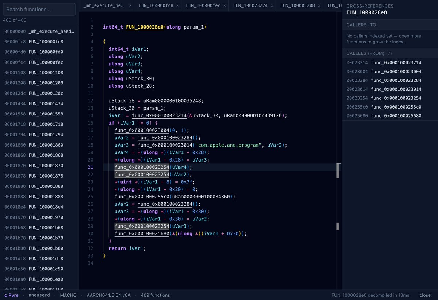Open callee func_0x000100023014 in cross-references

[390, 89]
